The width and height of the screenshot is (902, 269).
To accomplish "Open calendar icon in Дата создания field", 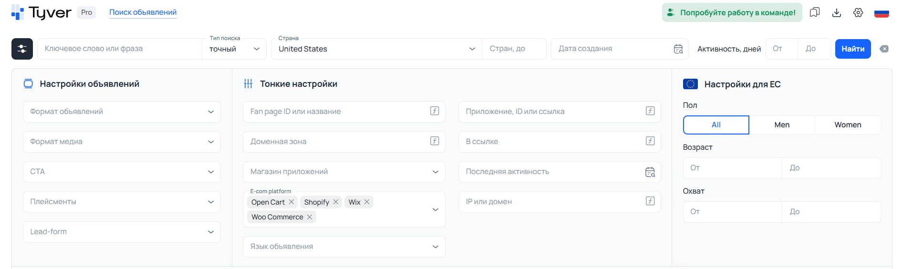I will 678,49.
